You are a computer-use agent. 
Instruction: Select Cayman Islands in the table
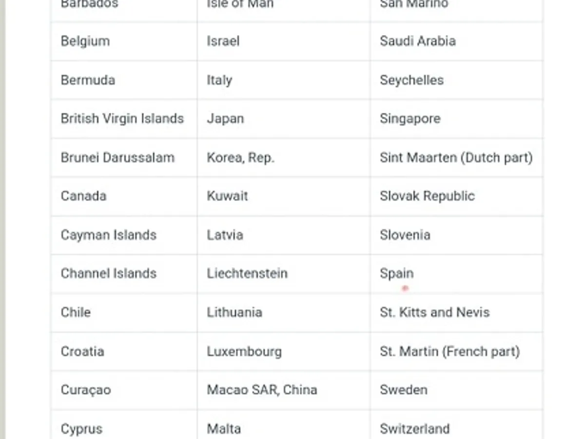click(x=109, y=235)
